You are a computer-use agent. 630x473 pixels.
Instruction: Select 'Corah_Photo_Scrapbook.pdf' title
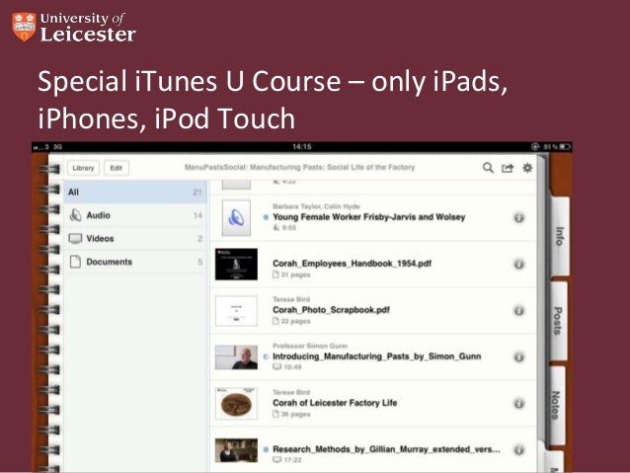(x=331, y=310)
